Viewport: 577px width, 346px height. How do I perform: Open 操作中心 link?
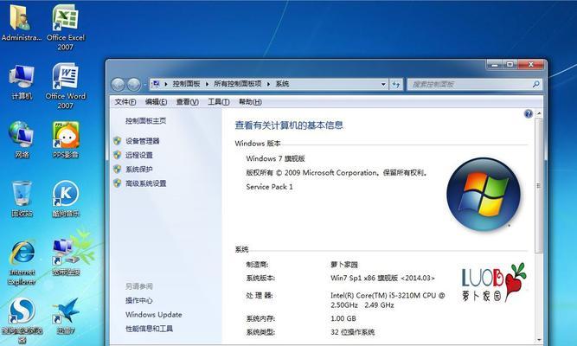point(138,301)
